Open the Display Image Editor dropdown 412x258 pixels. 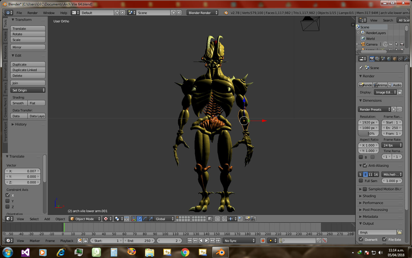tap(385, 92)
